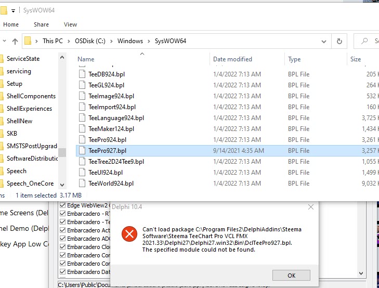Image resolution: width=379 pixels, height=288 pixels.
Task: Select the TeeWorld924.bpl file name
Action: click(111, 184)
